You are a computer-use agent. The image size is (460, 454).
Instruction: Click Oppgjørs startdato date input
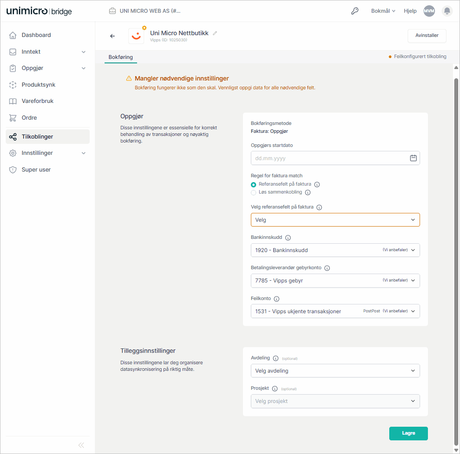[335, 158]
